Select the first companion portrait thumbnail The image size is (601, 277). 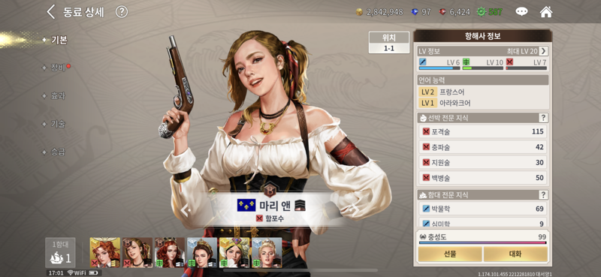(x=105, y=252)
